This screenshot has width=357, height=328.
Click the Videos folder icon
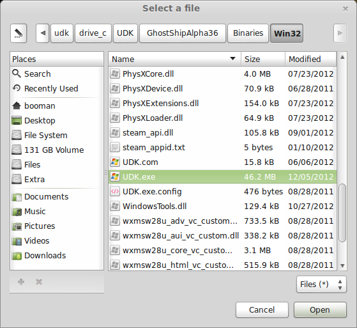[17, 241]
